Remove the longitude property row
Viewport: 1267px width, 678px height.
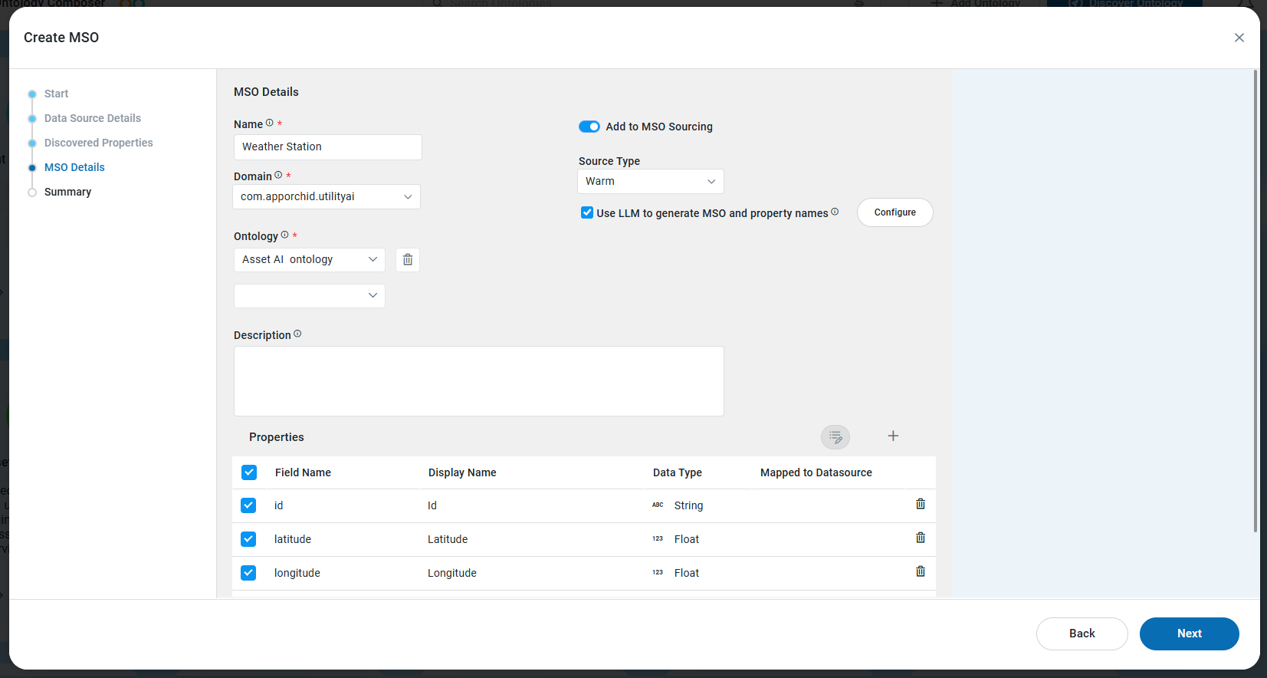coord(921,571)
